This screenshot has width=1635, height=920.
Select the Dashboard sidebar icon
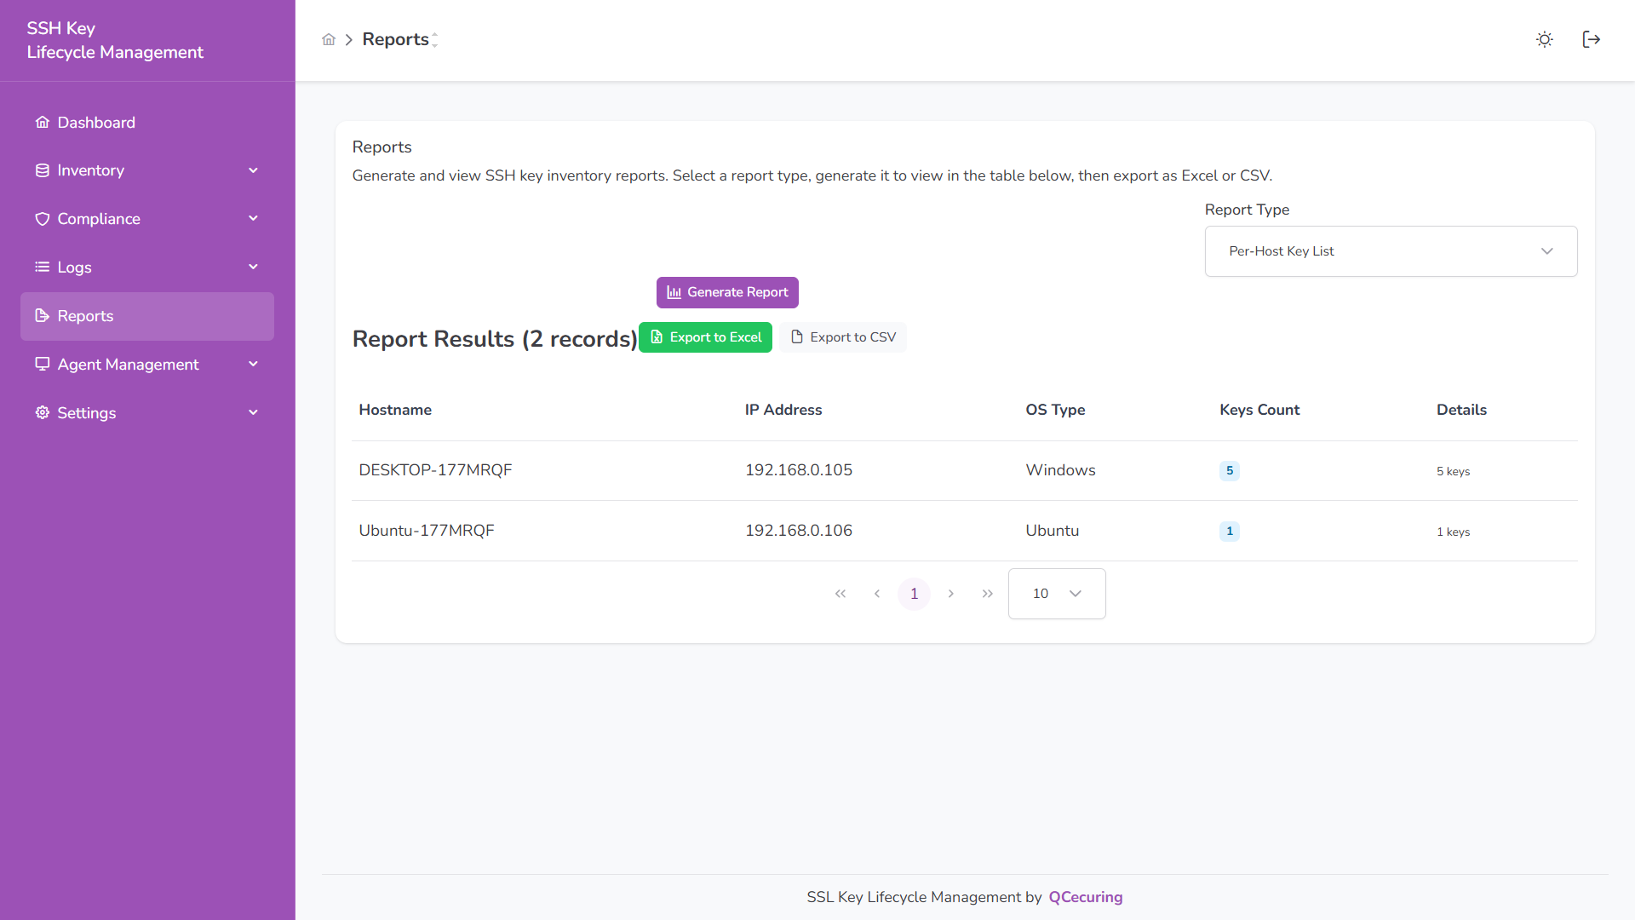[x=42, y=122]
